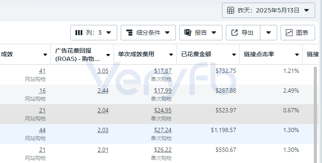Click the 导出 export button

pyautogui.click(x=243, y=33)
